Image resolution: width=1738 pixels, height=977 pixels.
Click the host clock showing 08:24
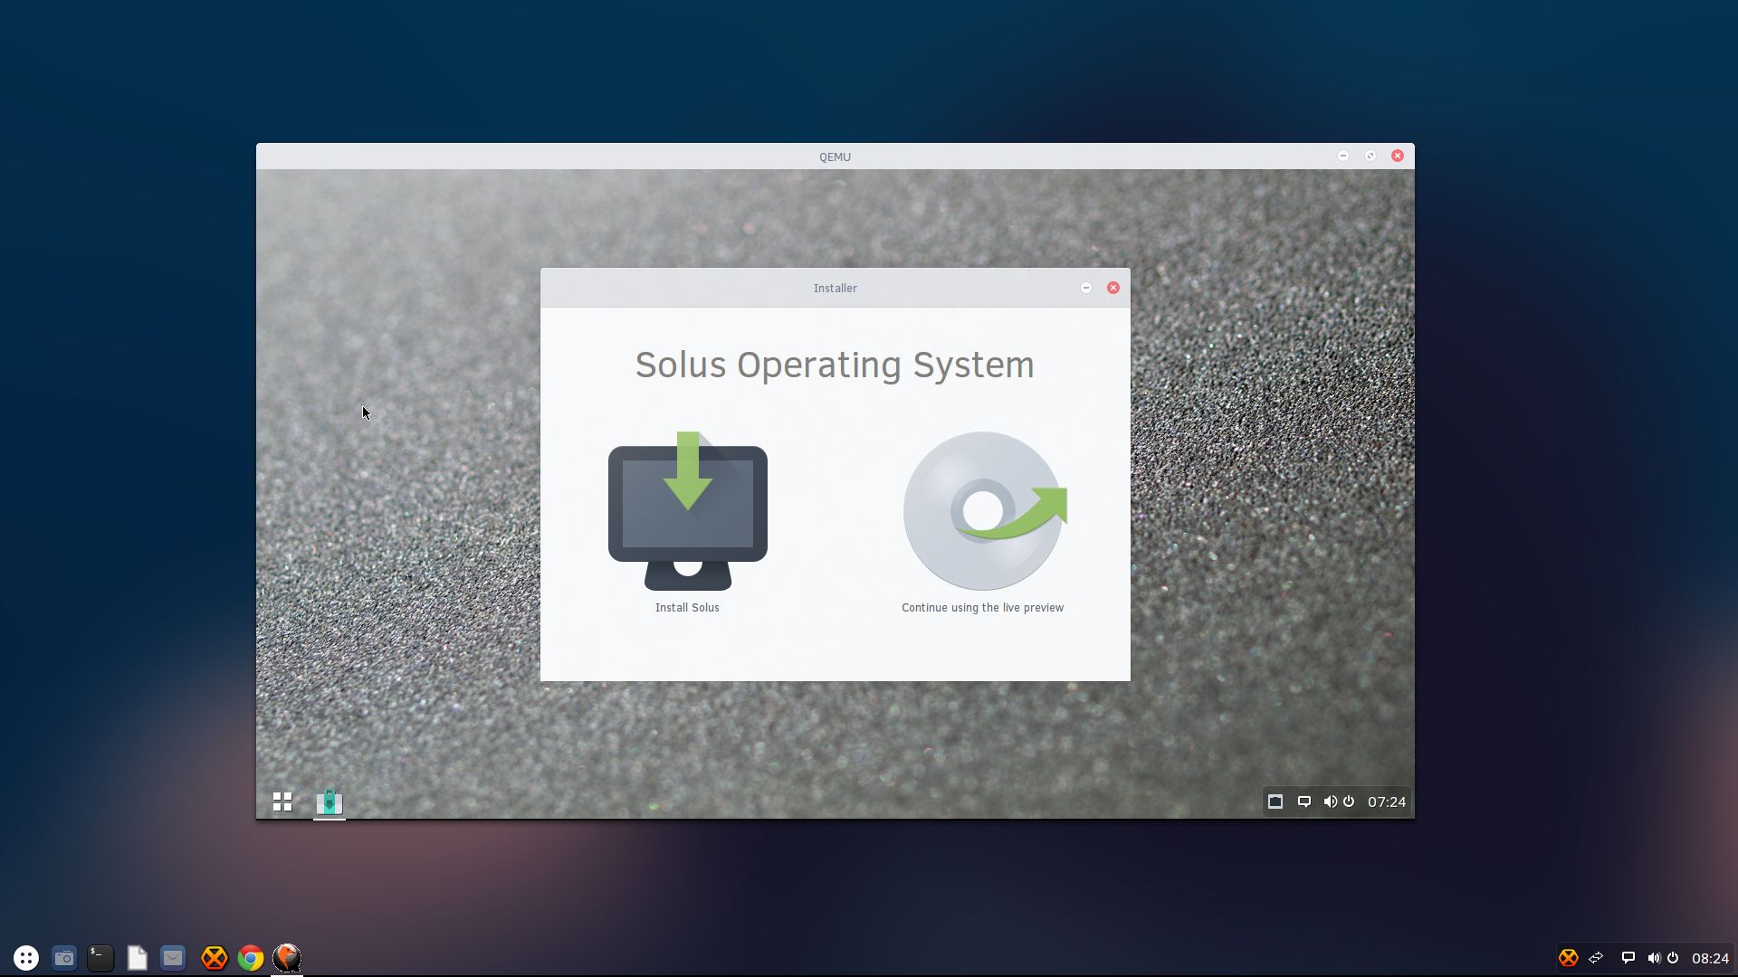click(1710, 958)
